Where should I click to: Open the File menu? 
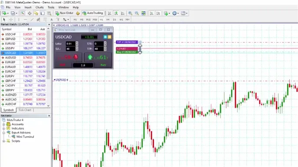click(8, 7)
